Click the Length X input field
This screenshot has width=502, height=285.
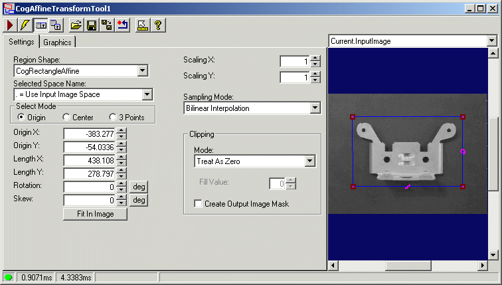coord(90,160)
